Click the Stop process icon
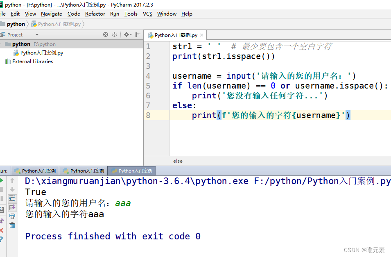This screenshot has width=391, height=257. (x=3, y=189)
